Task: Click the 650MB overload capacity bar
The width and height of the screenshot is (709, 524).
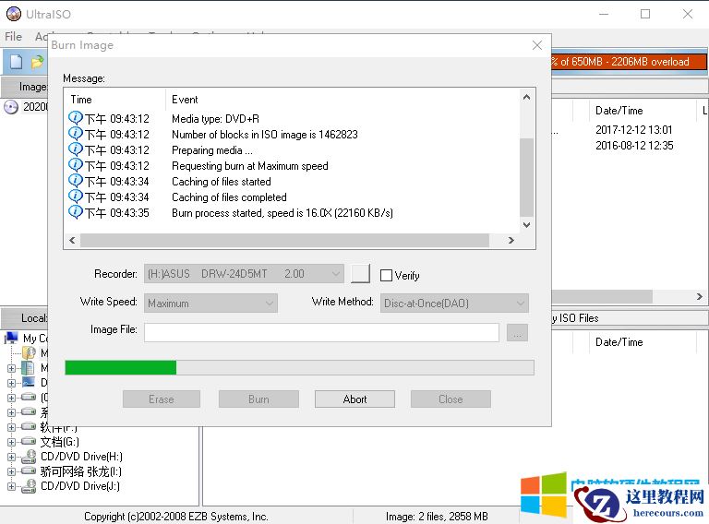Action: [x=629, y=62]
